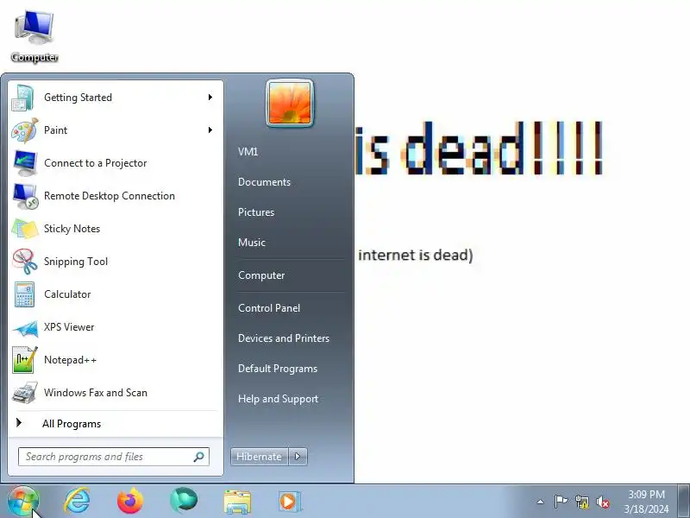Open Devices and Printers
The width and height of the screenshot is (690, 518).
click(284, 338)
